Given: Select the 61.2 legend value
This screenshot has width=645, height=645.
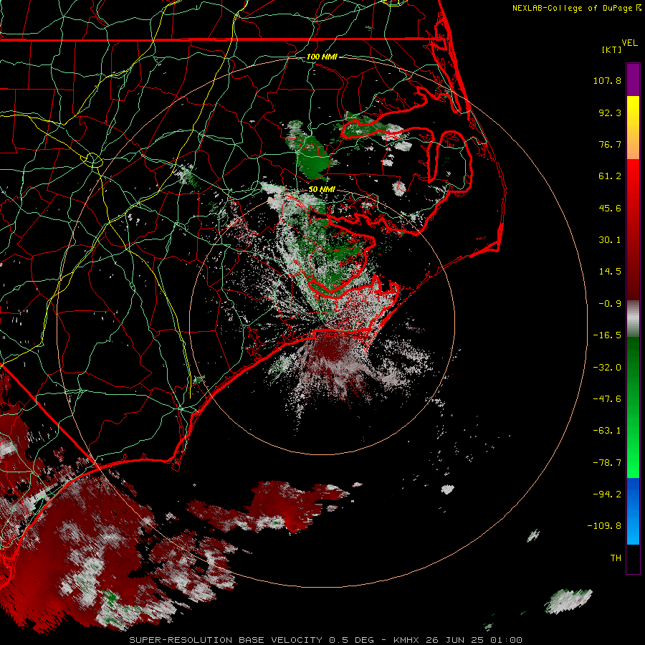Looking at the screenshot, I should [610, 176].
